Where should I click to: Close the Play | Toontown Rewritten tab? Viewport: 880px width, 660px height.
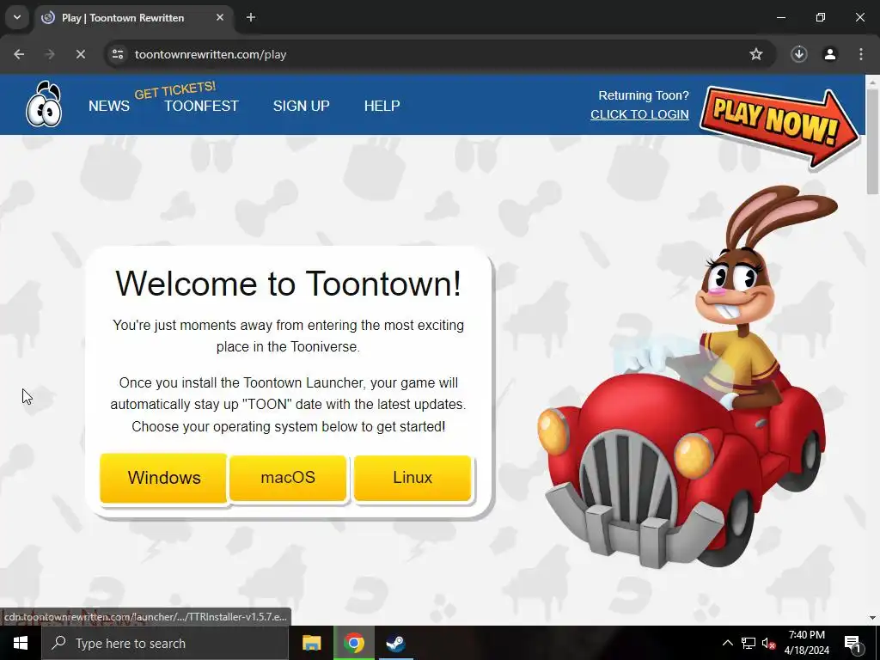(x=220, y=17)
